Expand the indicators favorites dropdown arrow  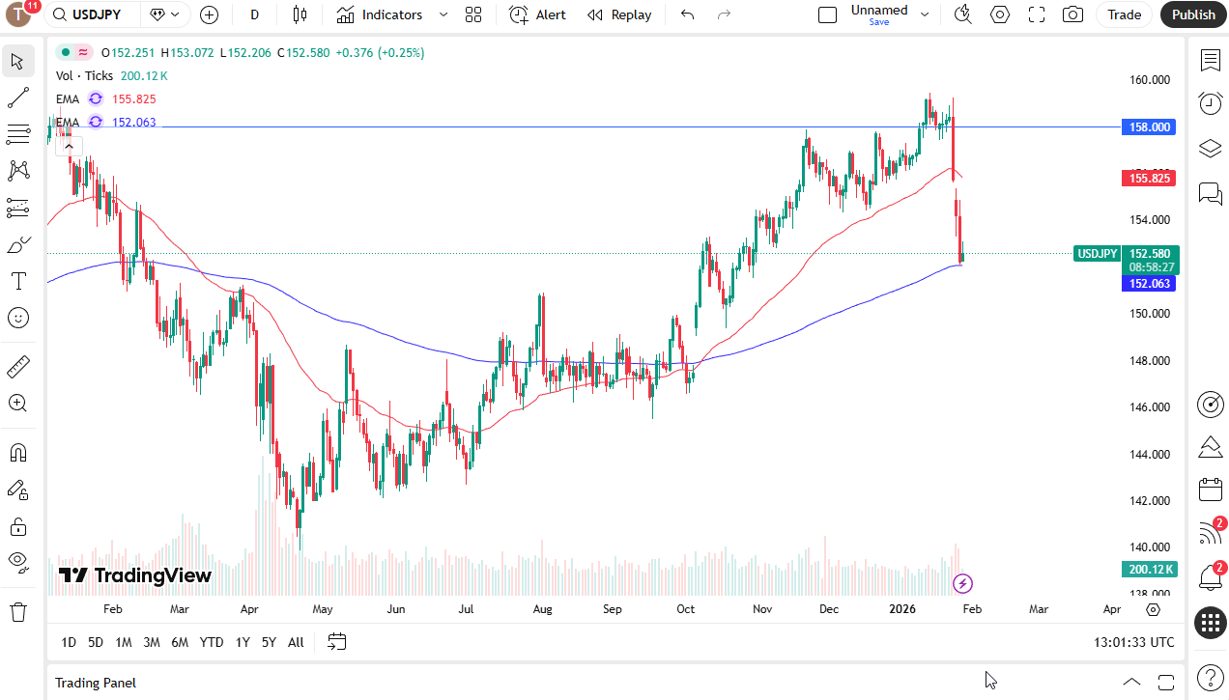point(443,14)
